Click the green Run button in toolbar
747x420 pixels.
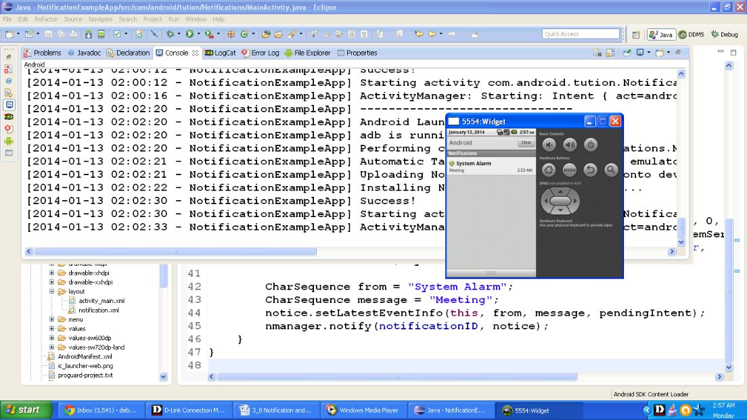(x=189, y=34)
